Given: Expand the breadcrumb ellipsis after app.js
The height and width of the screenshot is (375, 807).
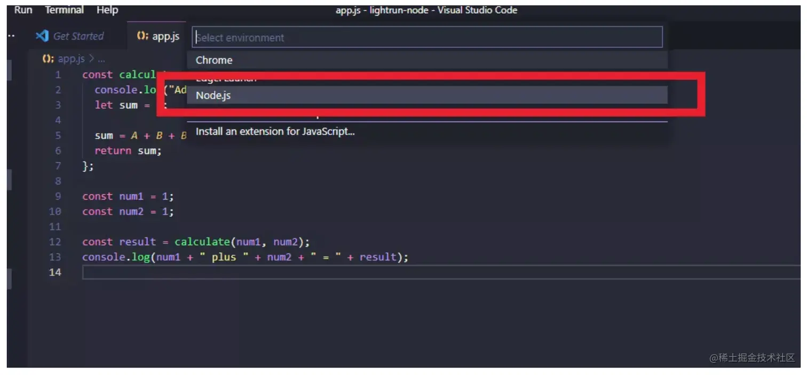Looking at the screenshot, I should (x=101, y=59).
